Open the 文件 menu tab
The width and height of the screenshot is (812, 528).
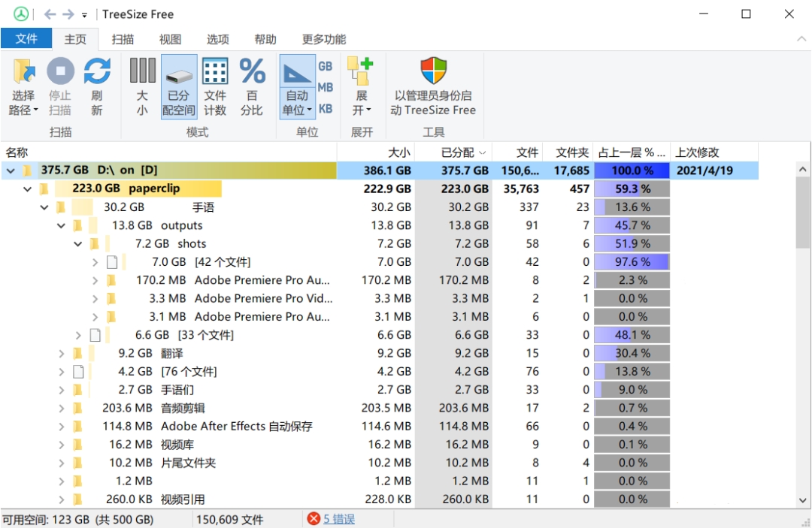(26, 39)
